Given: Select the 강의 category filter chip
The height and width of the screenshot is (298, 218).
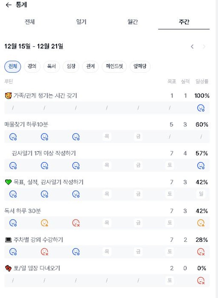Looking at the screenshot, I should click(32, 66).
